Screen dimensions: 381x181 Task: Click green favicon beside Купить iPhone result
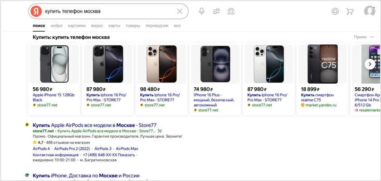click(27, 175)
